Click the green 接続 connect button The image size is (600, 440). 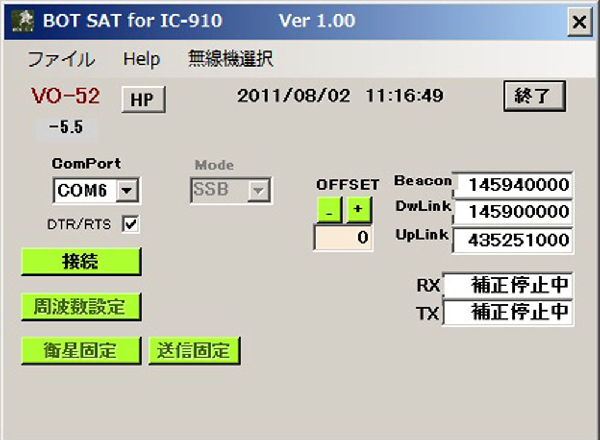[x=81, y=262]
